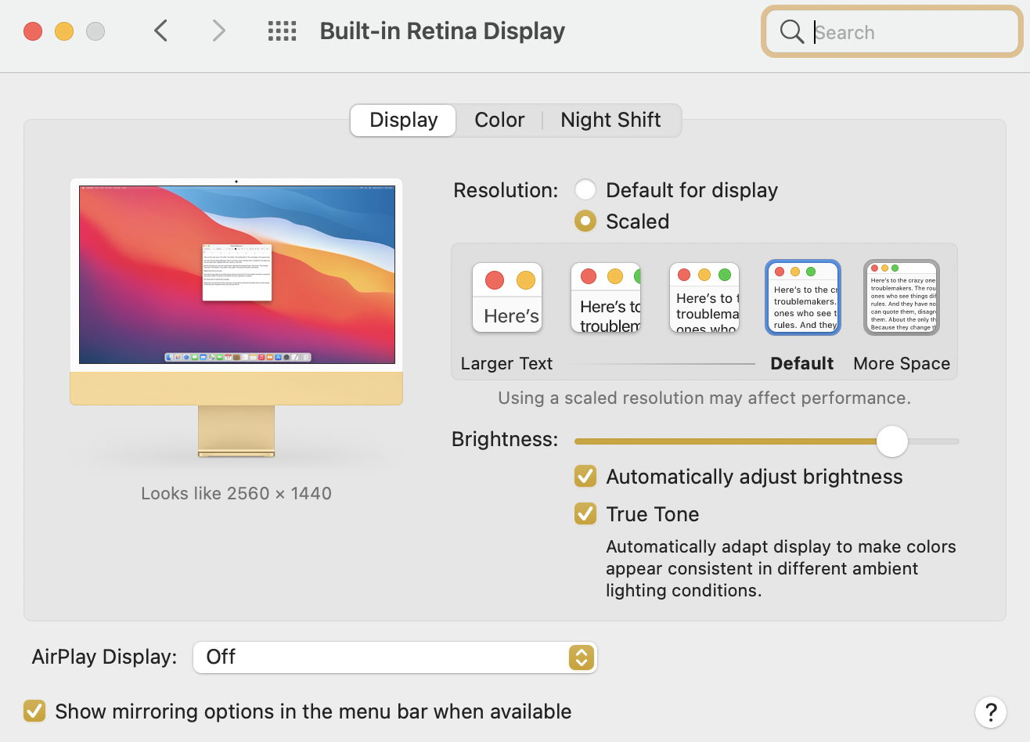Choose the More Space scaling thumbnail

coord(901,297)
